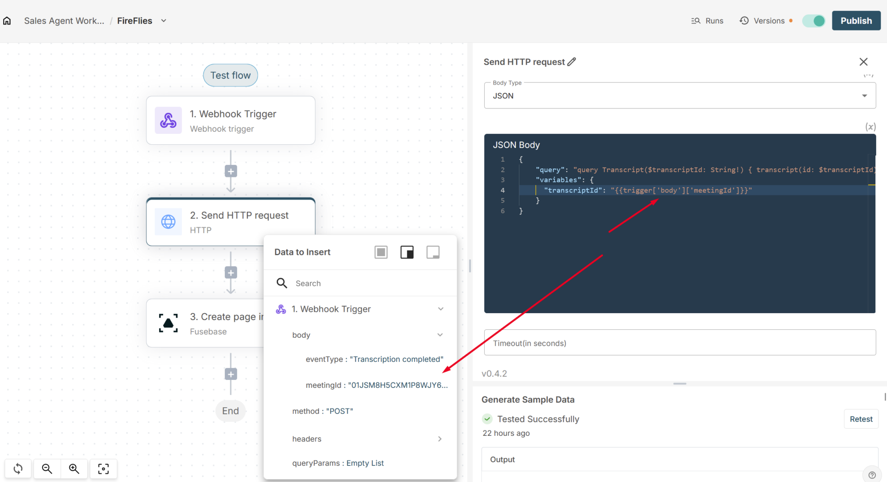Open the Runs panel
Viewport: 887px width, 482px height.
pyautogui.click(x=707, y=21)
